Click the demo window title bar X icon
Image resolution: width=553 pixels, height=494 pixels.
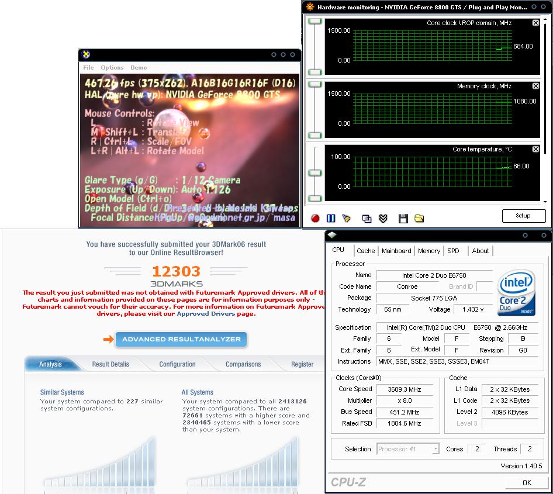pos(86,54)
